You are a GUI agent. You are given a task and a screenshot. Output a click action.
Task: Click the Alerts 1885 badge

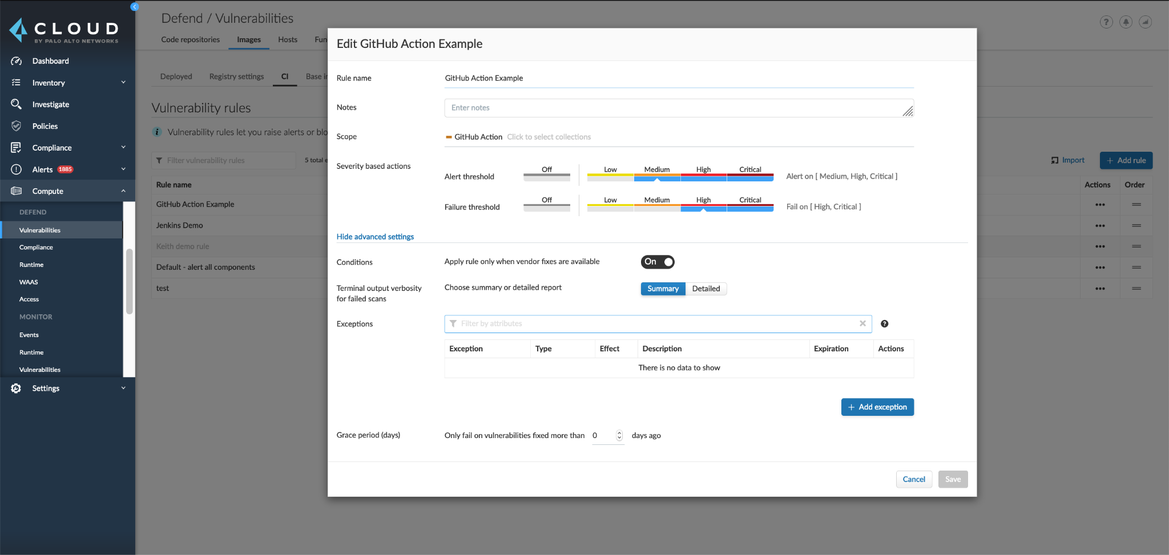(x=65, y=169)
